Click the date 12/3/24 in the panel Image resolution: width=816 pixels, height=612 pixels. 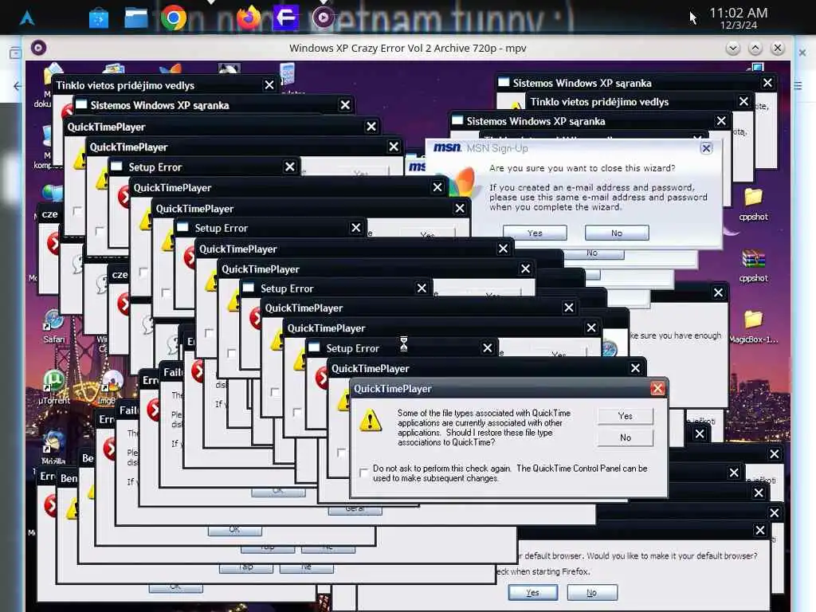(738, 25)
